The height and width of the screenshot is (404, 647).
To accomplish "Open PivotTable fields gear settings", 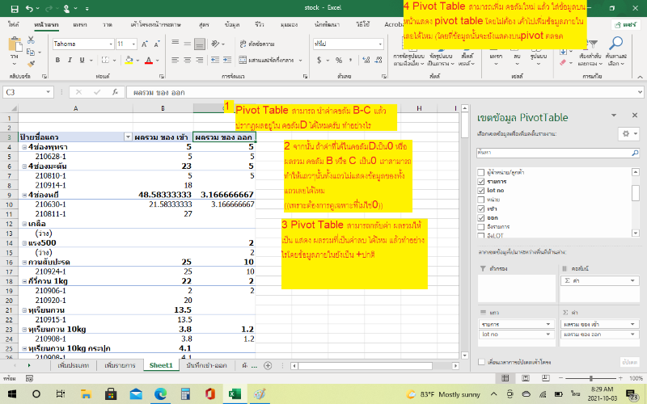I will point(625,133).
